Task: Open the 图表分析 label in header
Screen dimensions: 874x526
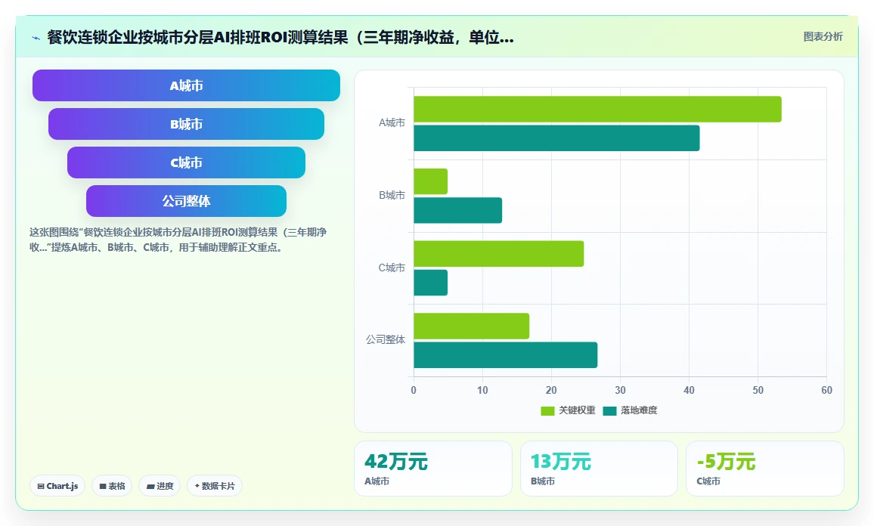Action: pyautogui.click(x=823, y=37)
